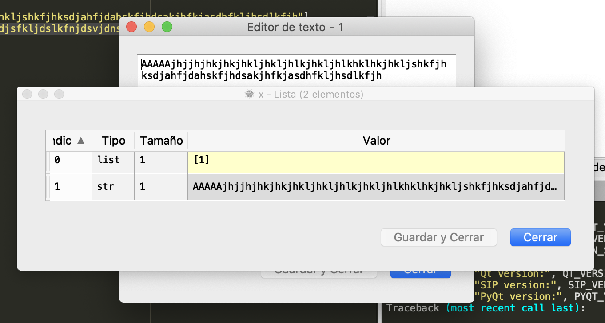
Task: Select the index 1 cell in the list table
Action: click(x=69, y=187)
